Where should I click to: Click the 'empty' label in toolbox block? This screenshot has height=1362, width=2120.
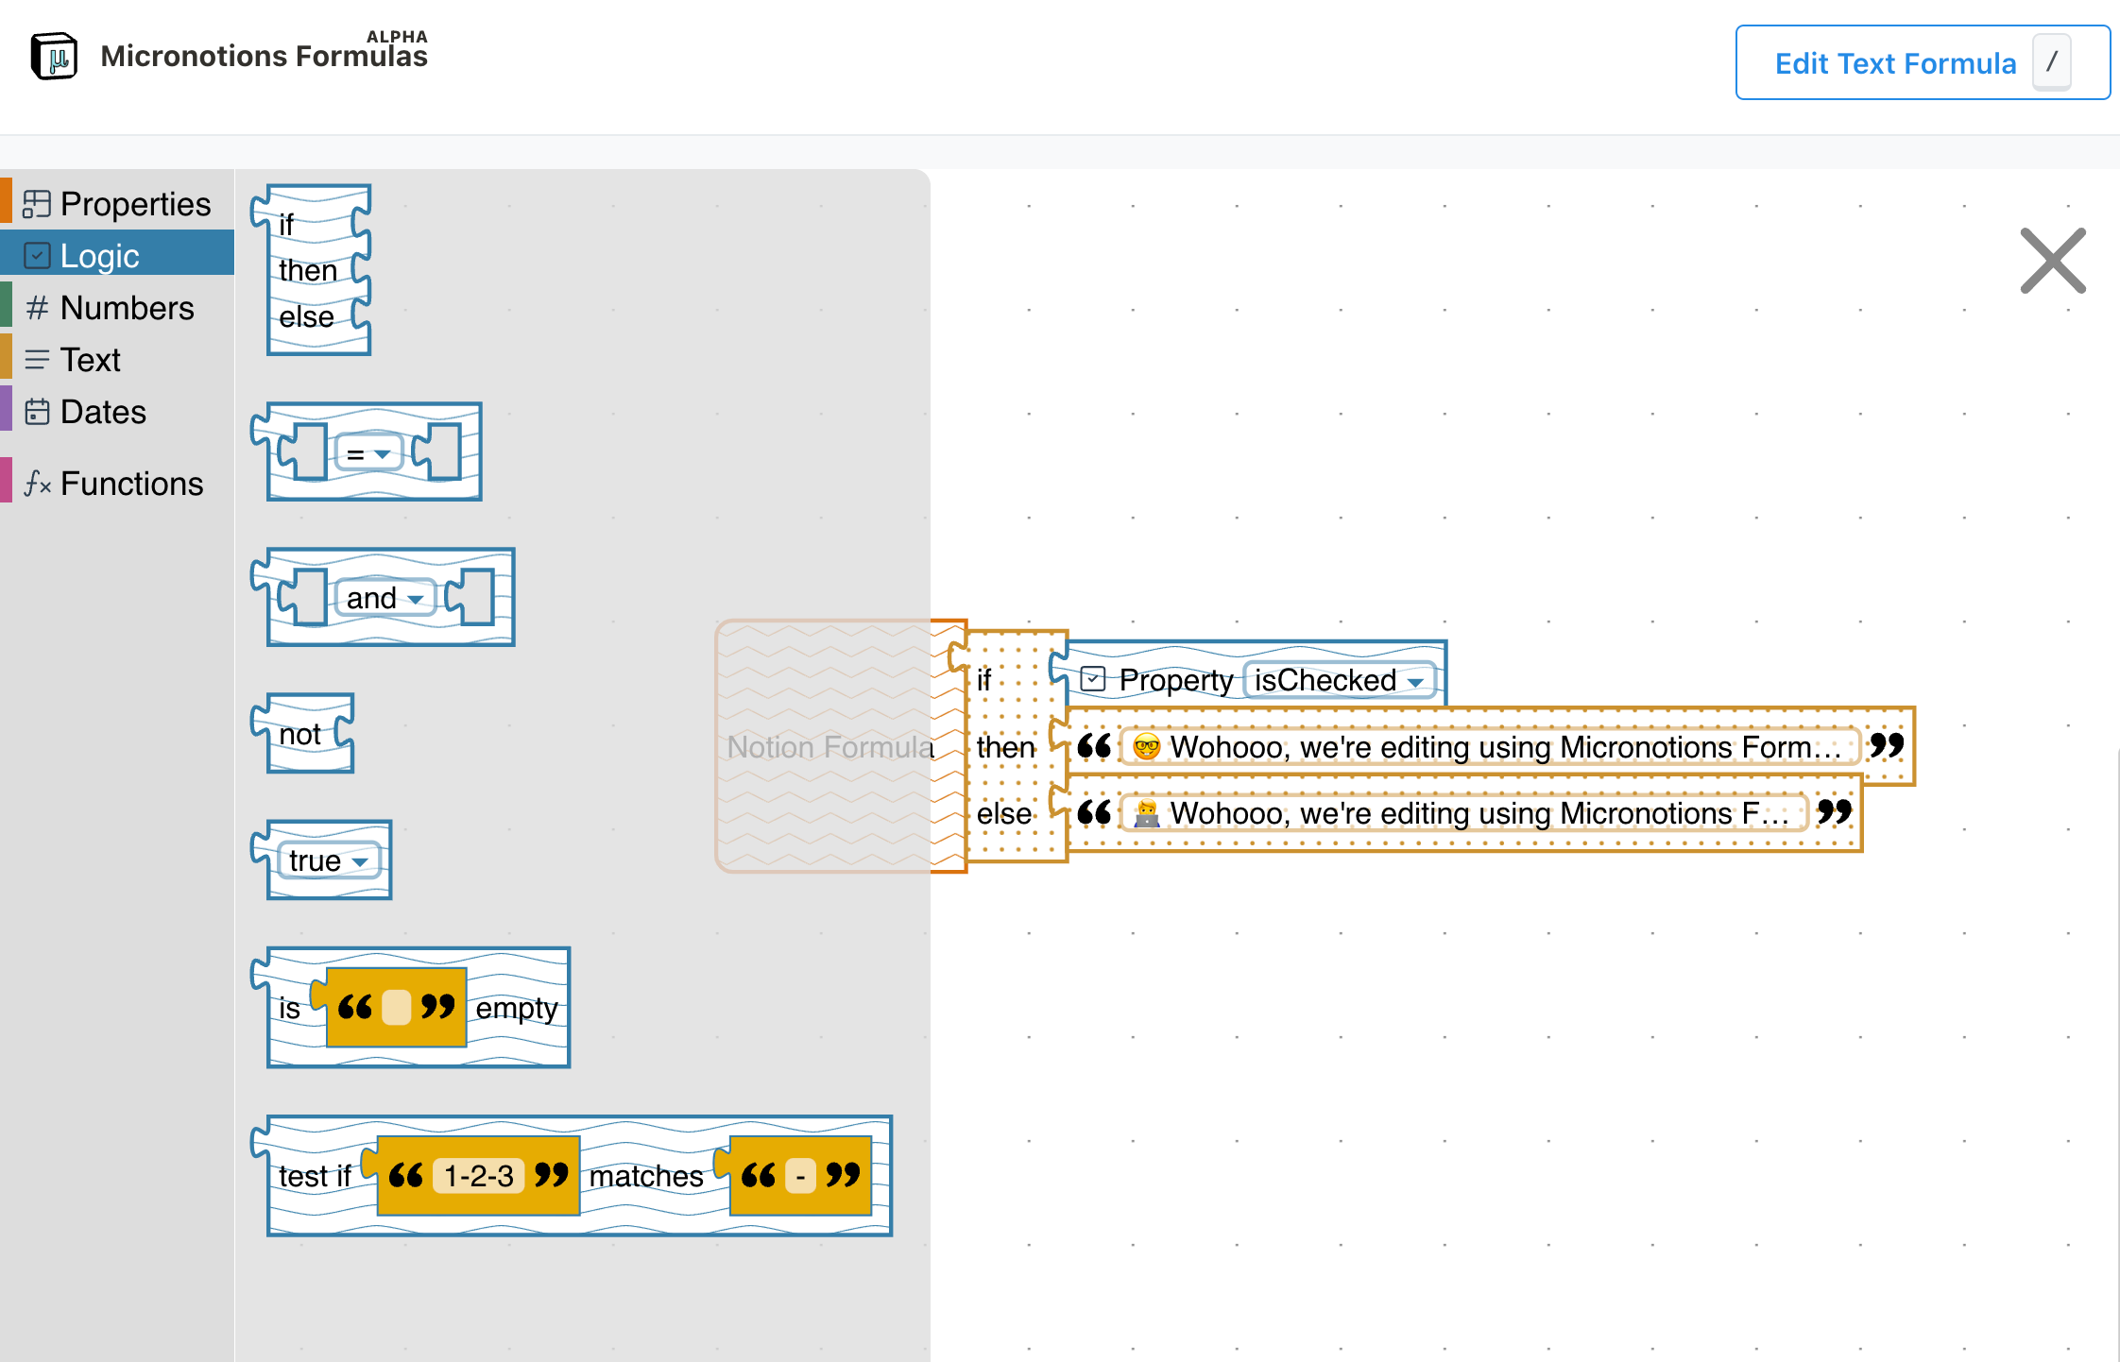point(516,1008)
